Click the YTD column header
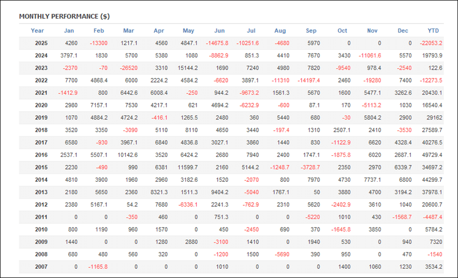This screenshot has height=278, width=458. coord(433,31)
